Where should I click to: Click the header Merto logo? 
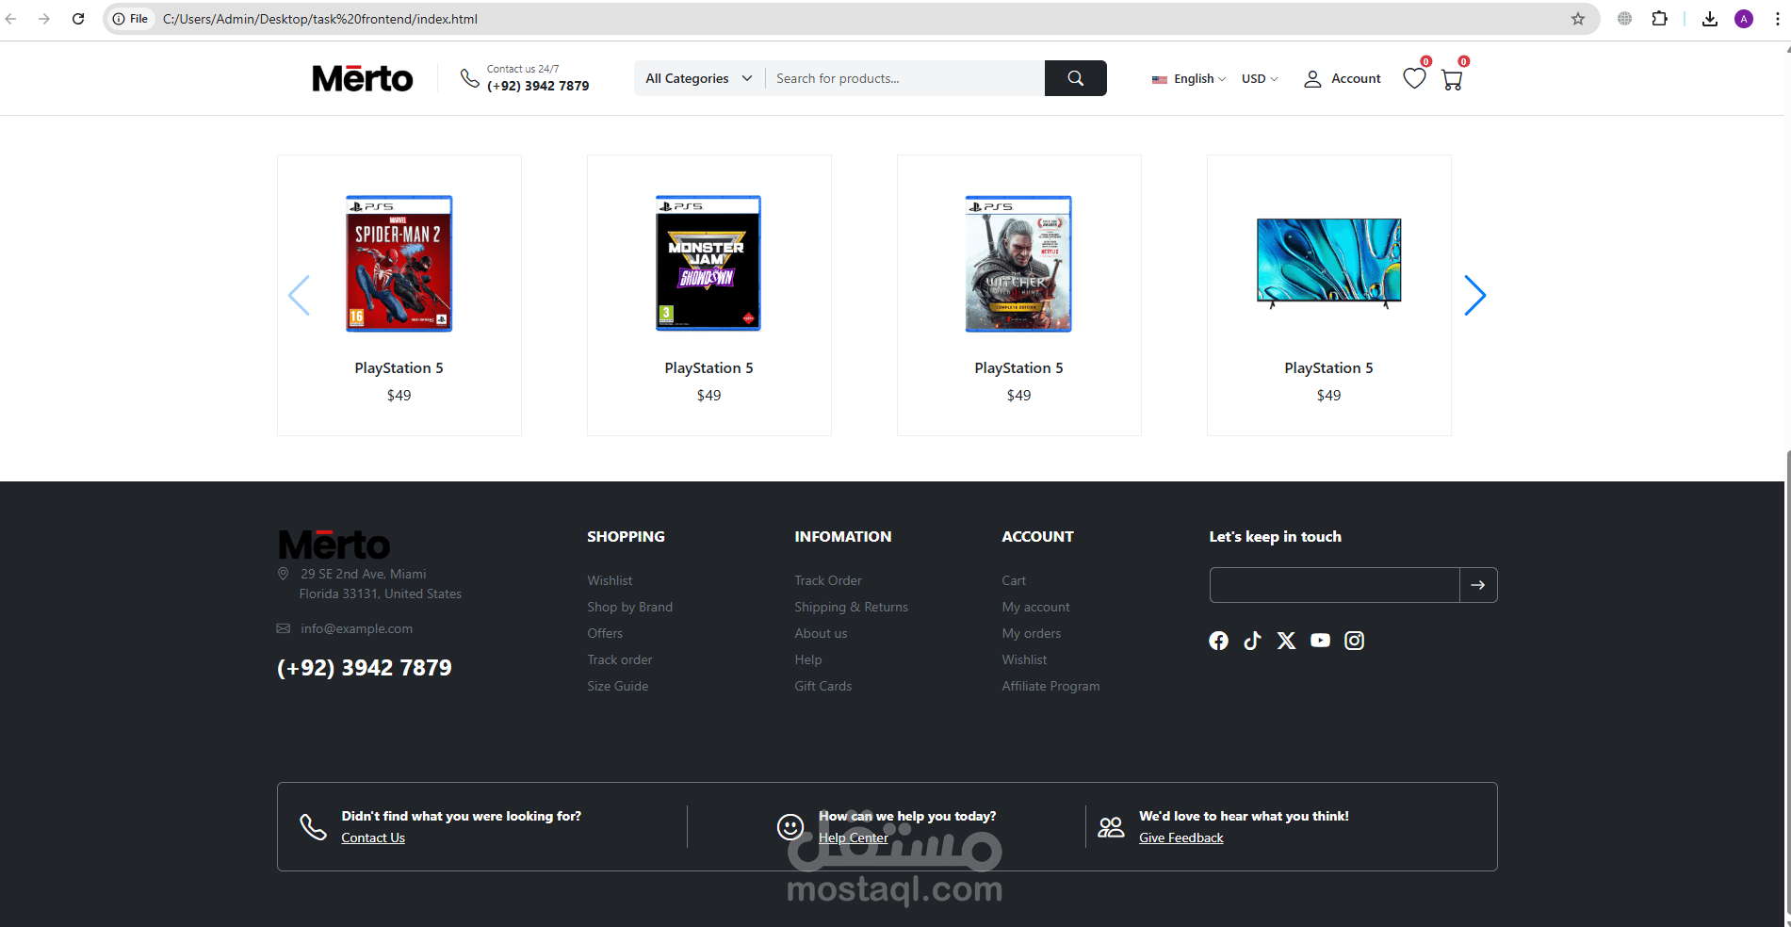point(362,78)
